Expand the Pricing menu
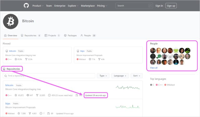 click(x=102, y=6)
